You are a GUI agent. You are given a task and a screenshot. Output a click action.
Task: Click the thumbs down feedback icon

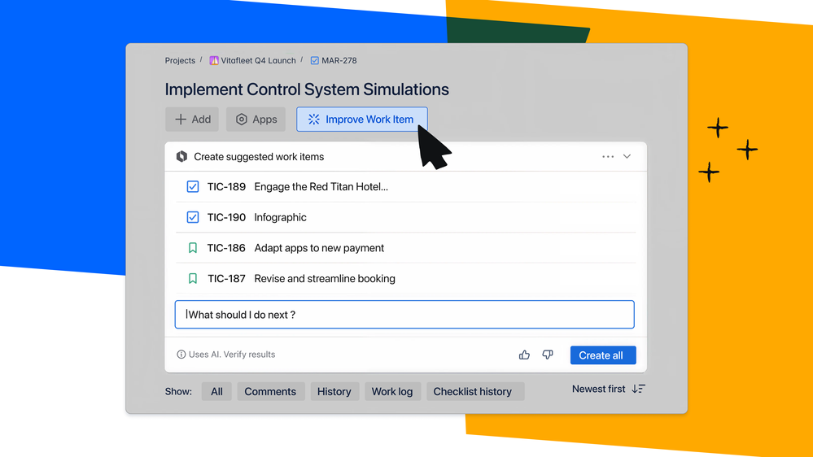click(x=548, y=355)
